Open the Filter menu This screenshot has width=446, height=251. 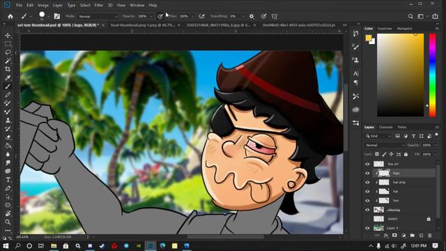point(99,5)
